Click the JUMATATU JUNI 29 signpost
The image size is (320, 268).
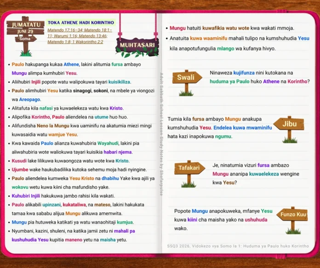[x=25, y=36]
